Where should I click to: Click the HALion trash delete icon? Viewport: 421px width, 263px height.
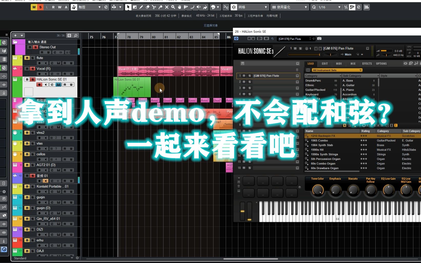tap(297, 70)
